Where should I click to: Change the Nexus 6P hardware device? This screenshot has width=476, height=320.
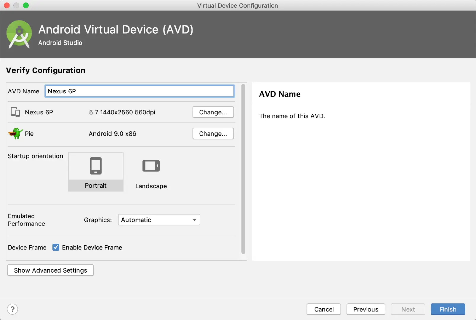(213, 112)
